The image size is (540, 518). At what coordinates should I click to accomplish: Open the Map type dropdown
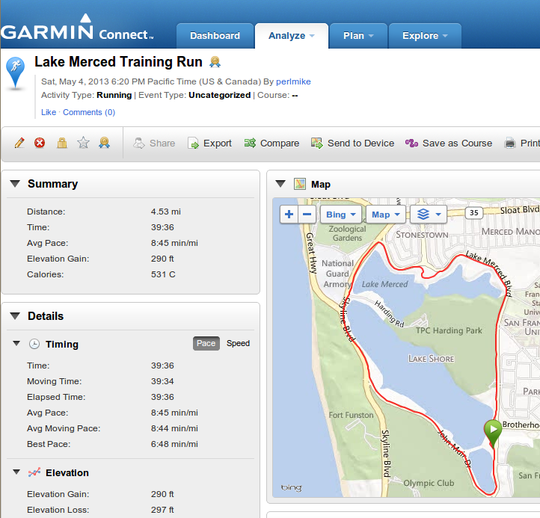click(386, 215)
